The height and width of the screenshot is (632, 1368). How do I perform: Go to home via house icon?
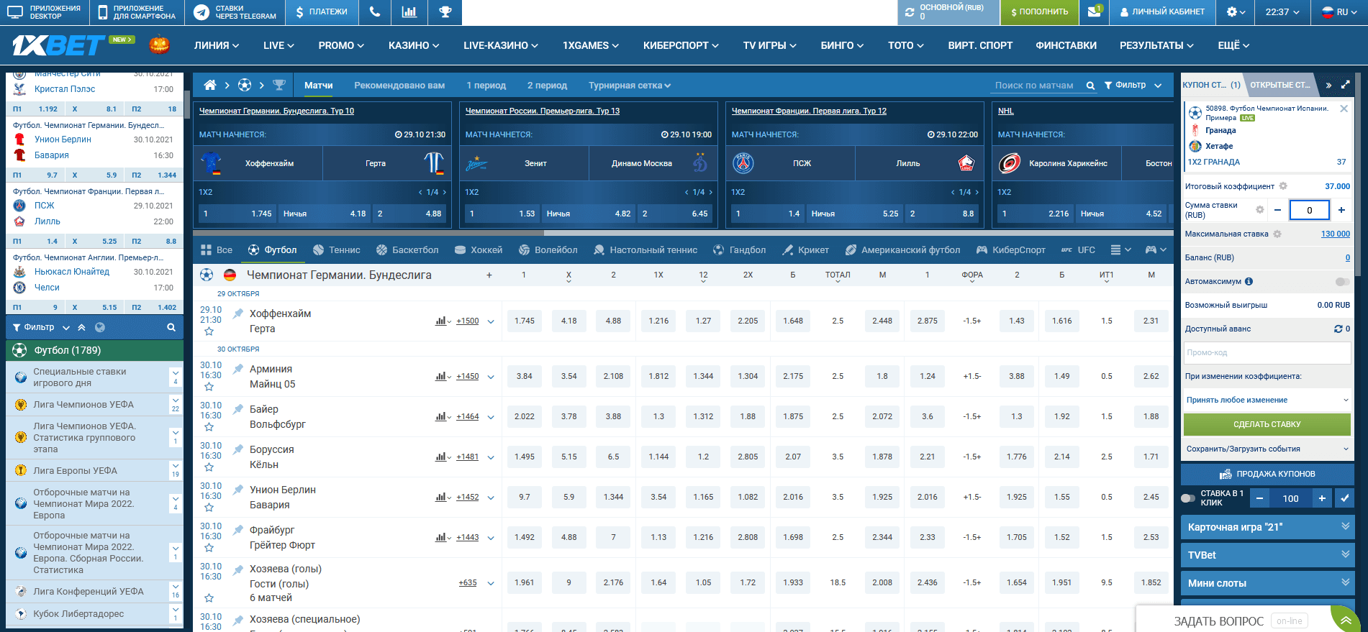coord(210,86)
